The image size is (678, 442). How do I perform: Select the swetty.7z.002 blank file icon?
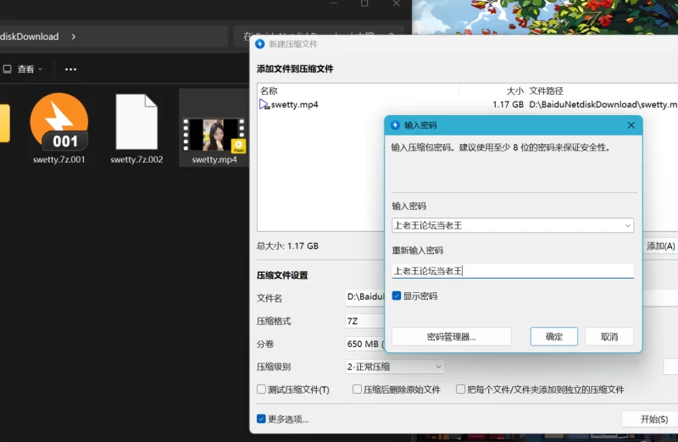(x=136, y=122)
